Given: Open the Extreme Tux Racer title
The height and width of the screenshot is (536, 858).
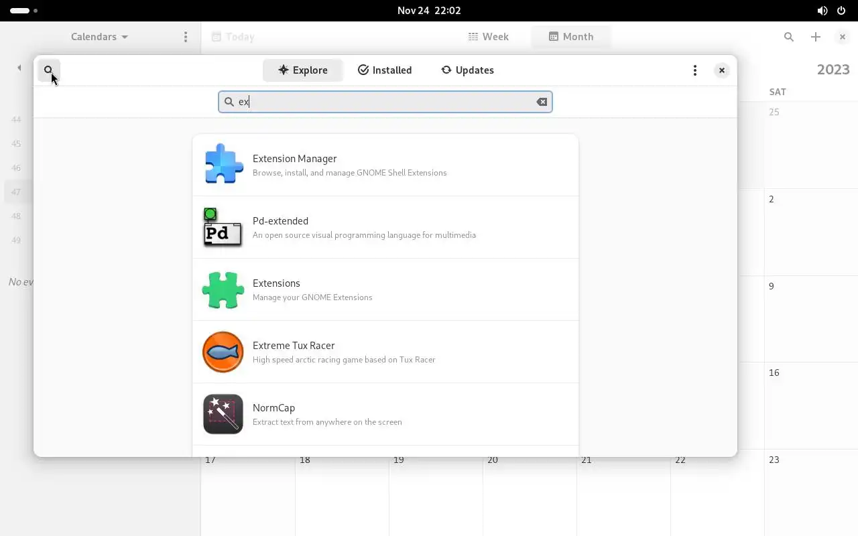Looking at the screenshot, I should coord(294,346).
